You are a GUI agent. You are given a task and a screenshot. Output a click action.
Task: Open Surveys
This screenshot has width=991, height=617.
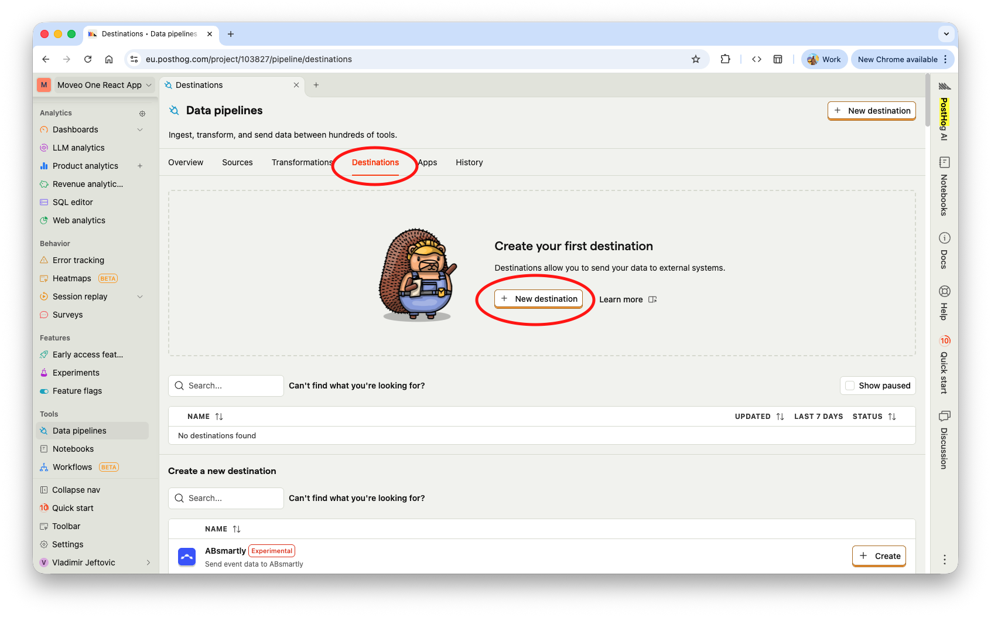[x=67, y=315]
